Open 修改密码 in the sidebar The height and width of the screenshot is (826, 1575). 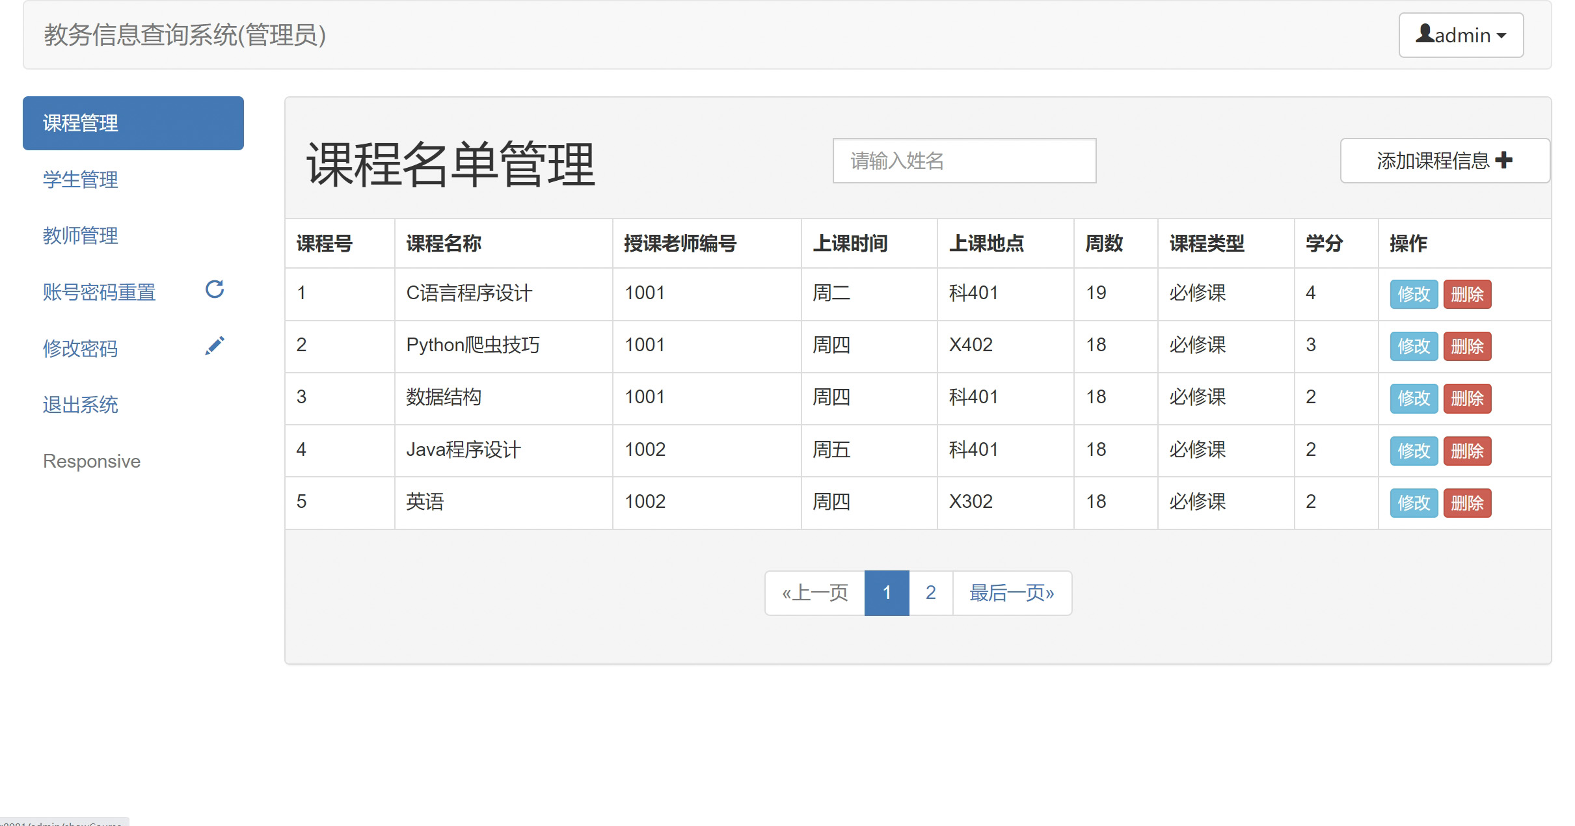pos(133,349)
